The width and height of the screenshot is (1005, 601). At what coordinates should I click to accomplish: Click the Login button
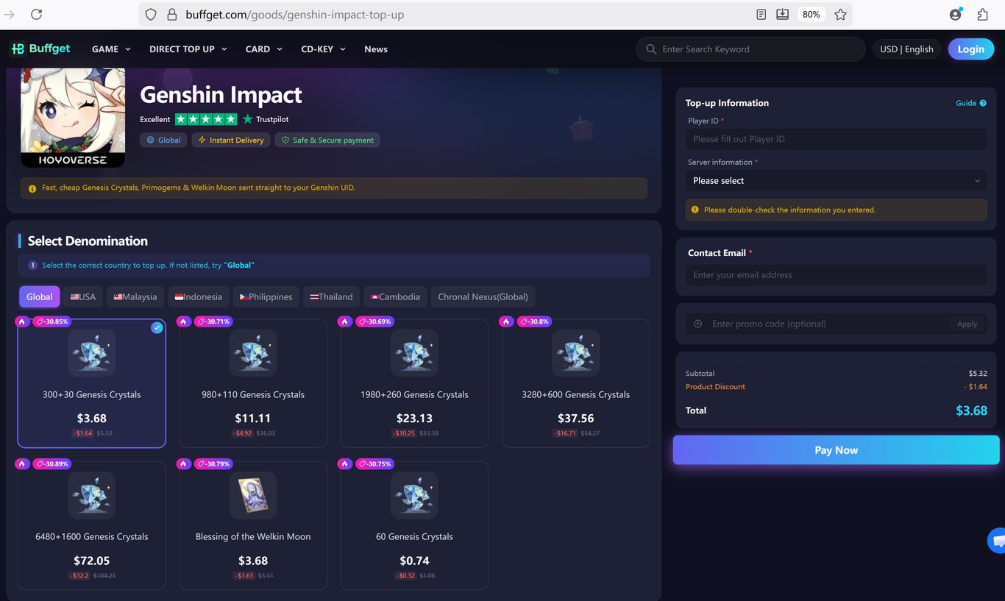[971, 49]
